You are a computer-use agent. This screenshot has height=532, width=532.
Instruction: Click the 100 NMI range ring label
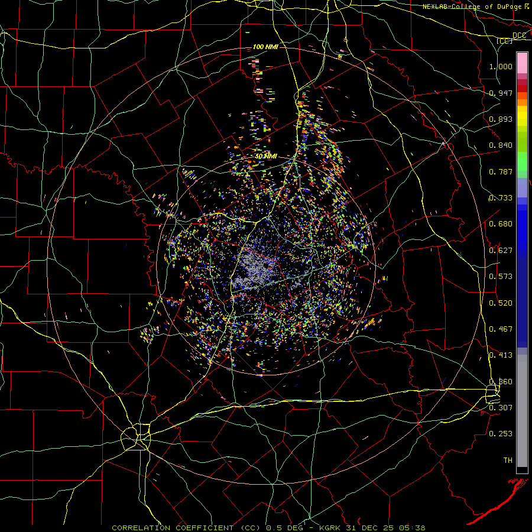[265, 47]
